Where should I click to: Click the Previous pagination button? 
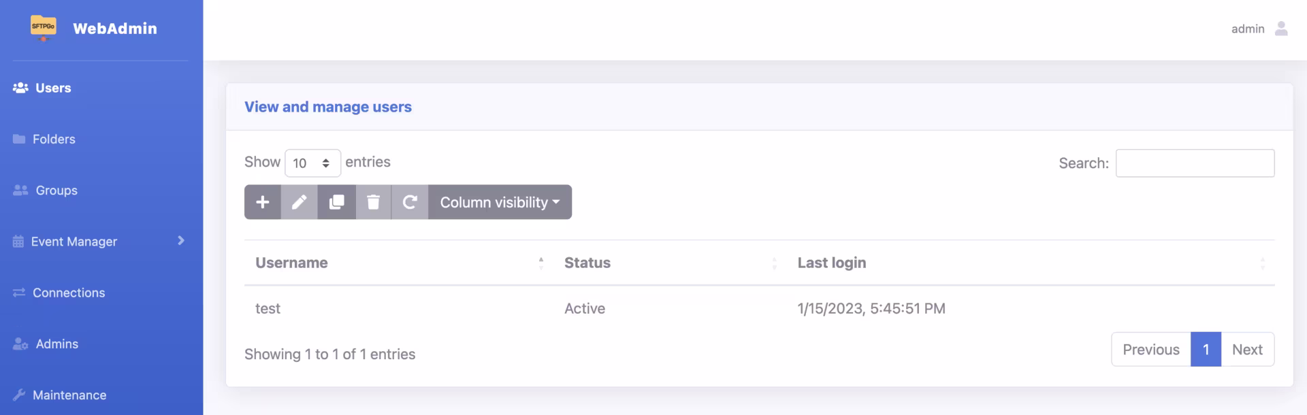pyautogui.click(x=1151, y=349)
